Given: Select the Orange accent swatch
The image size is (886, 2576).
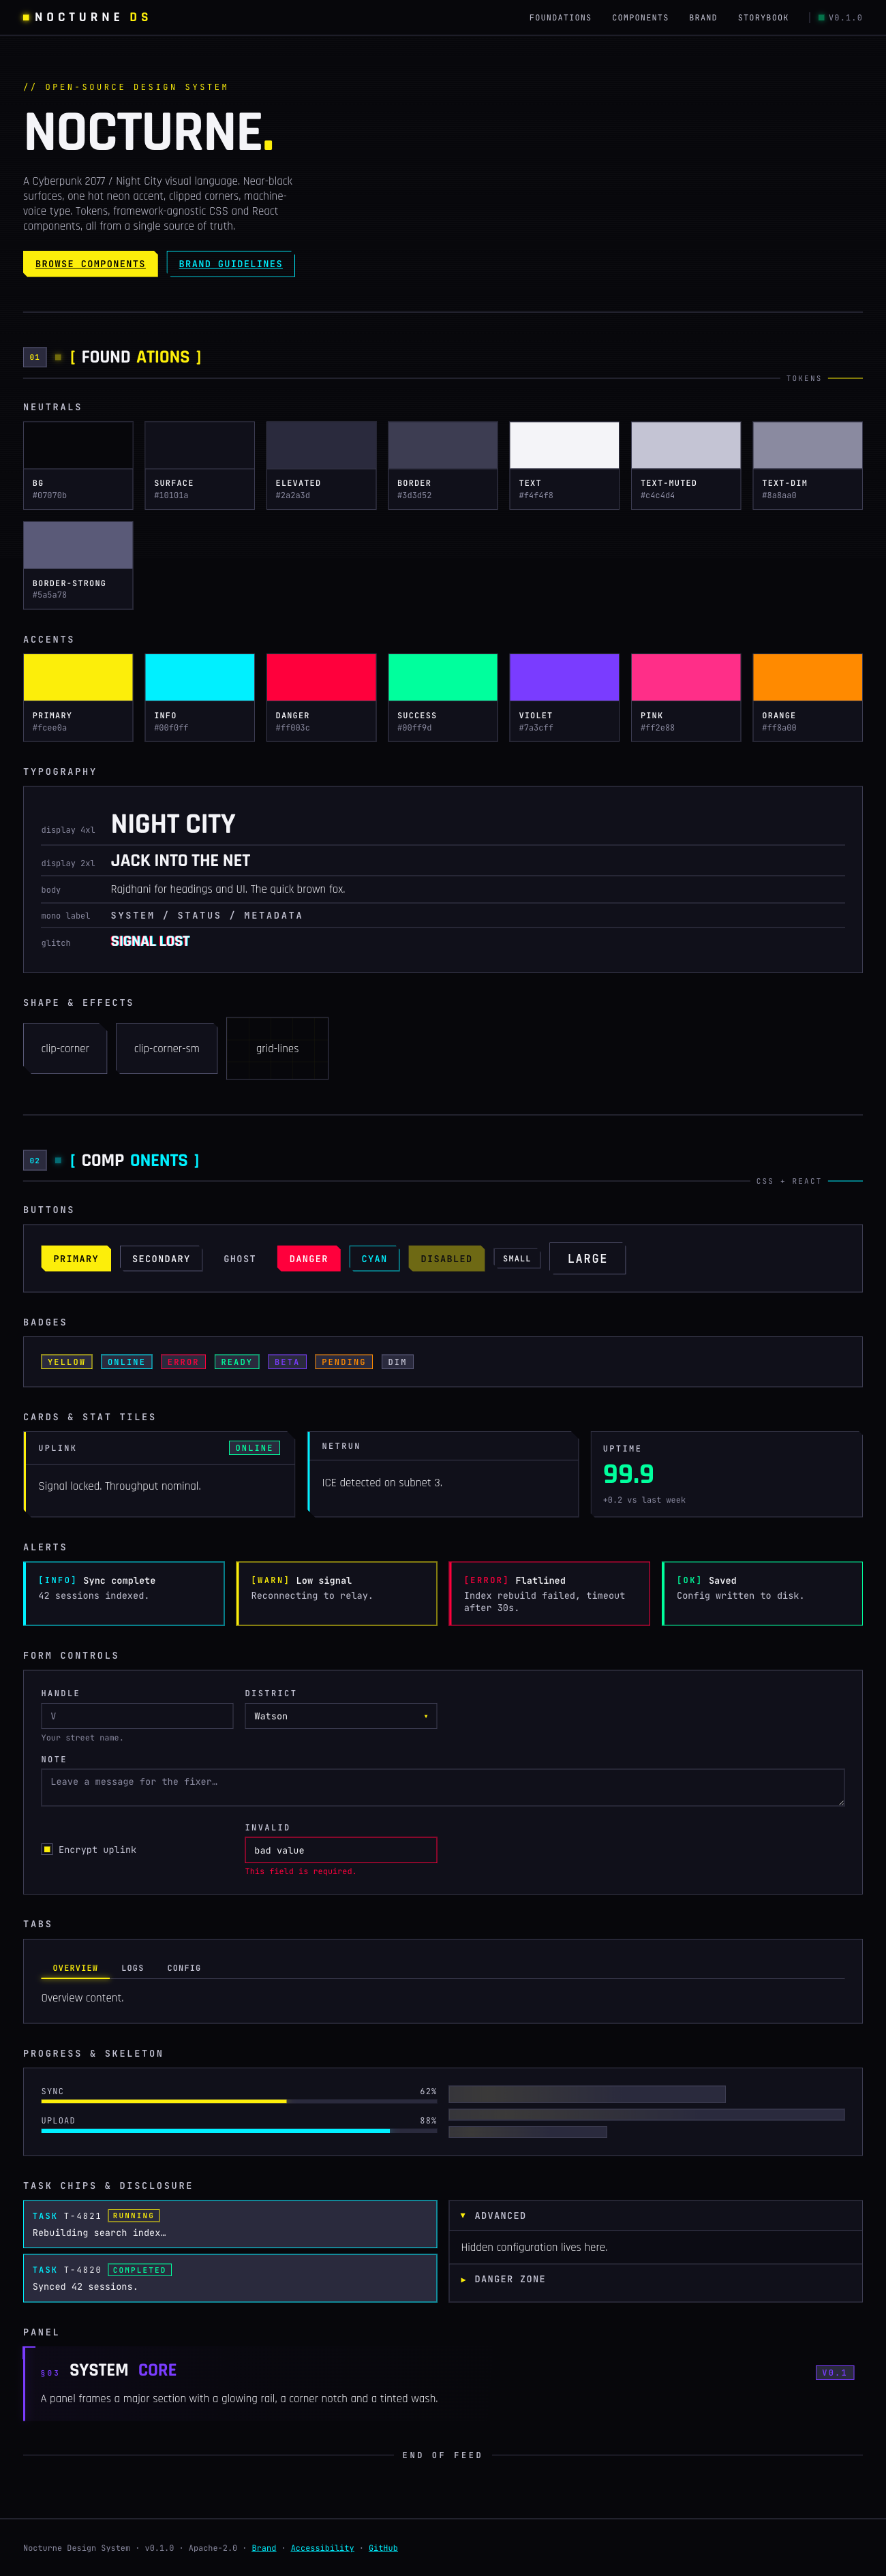Looking at the screenshot, I should pos(808,697).
